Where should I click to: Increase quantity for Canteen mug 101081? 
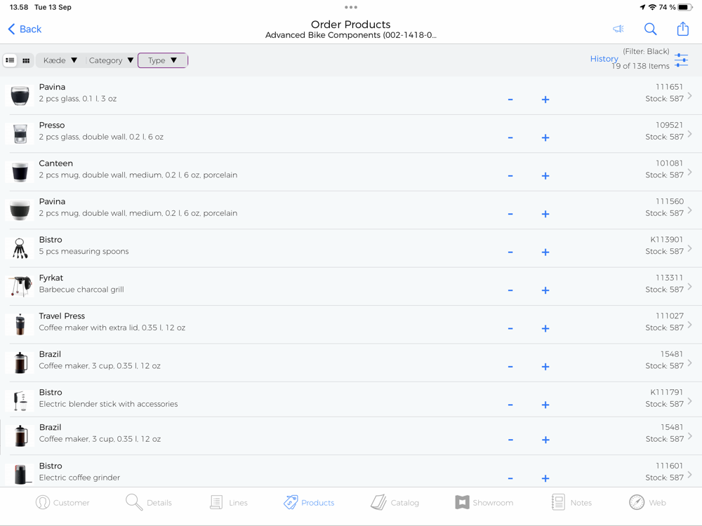pyautogui.click(x=545, y=176)
